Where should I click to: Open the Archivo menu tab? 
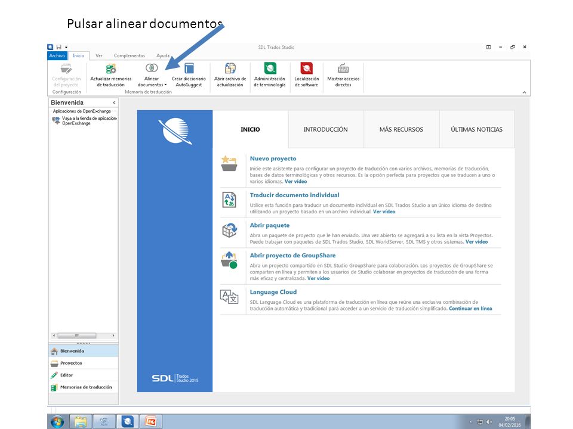(57, 55)
